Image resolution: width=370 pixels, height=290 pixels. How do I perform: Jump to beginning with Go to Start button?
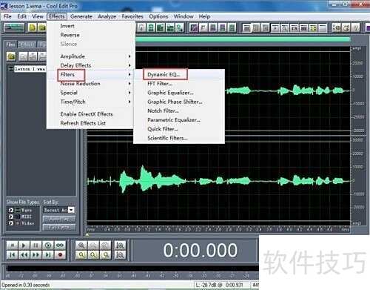(12, 254)
